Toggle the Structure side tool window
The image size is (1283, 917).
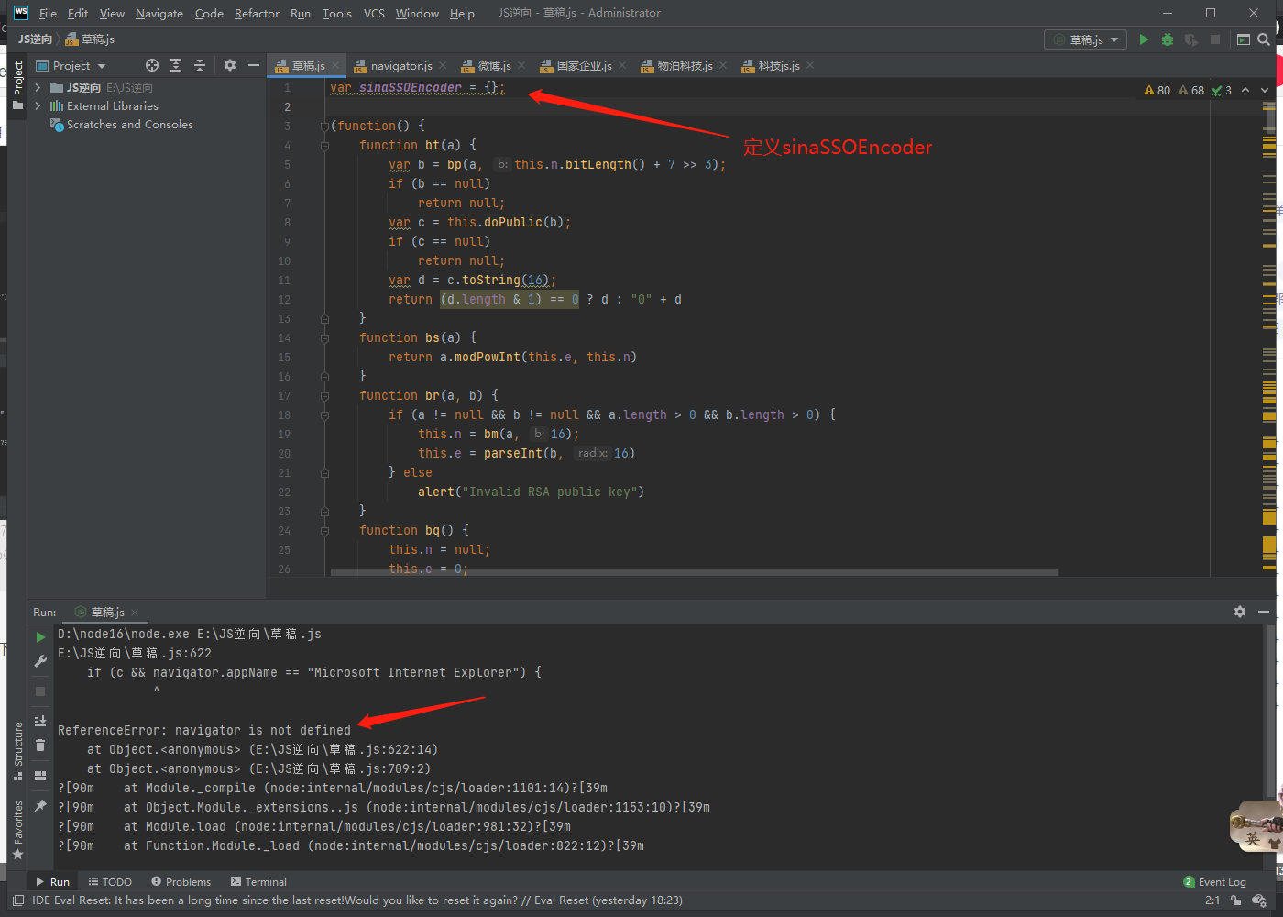coord(18,751)
